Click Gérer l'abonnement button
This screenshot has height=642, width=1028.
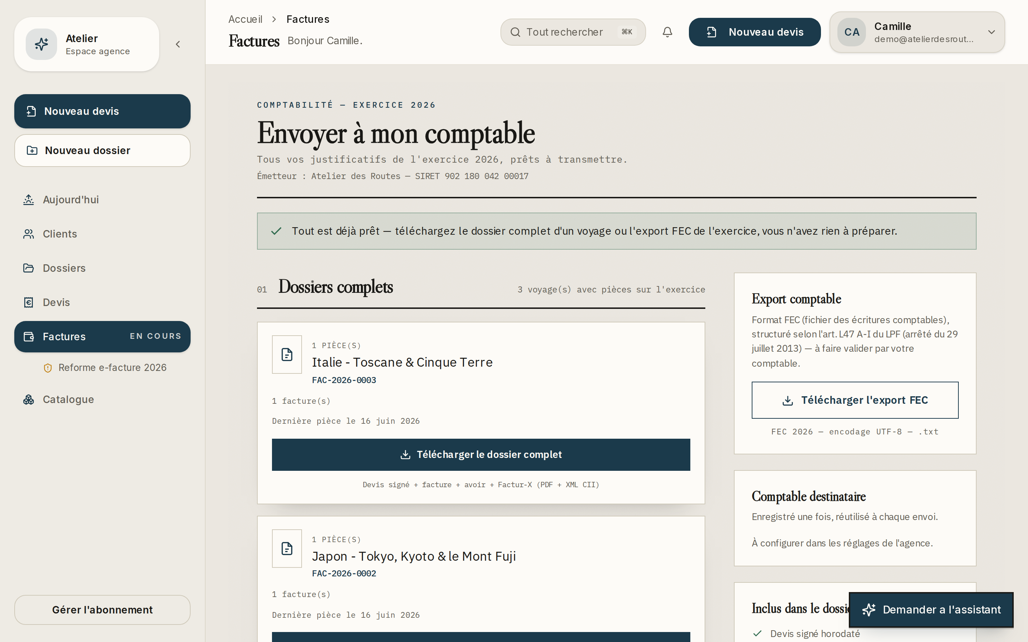[x=102, y=610]
